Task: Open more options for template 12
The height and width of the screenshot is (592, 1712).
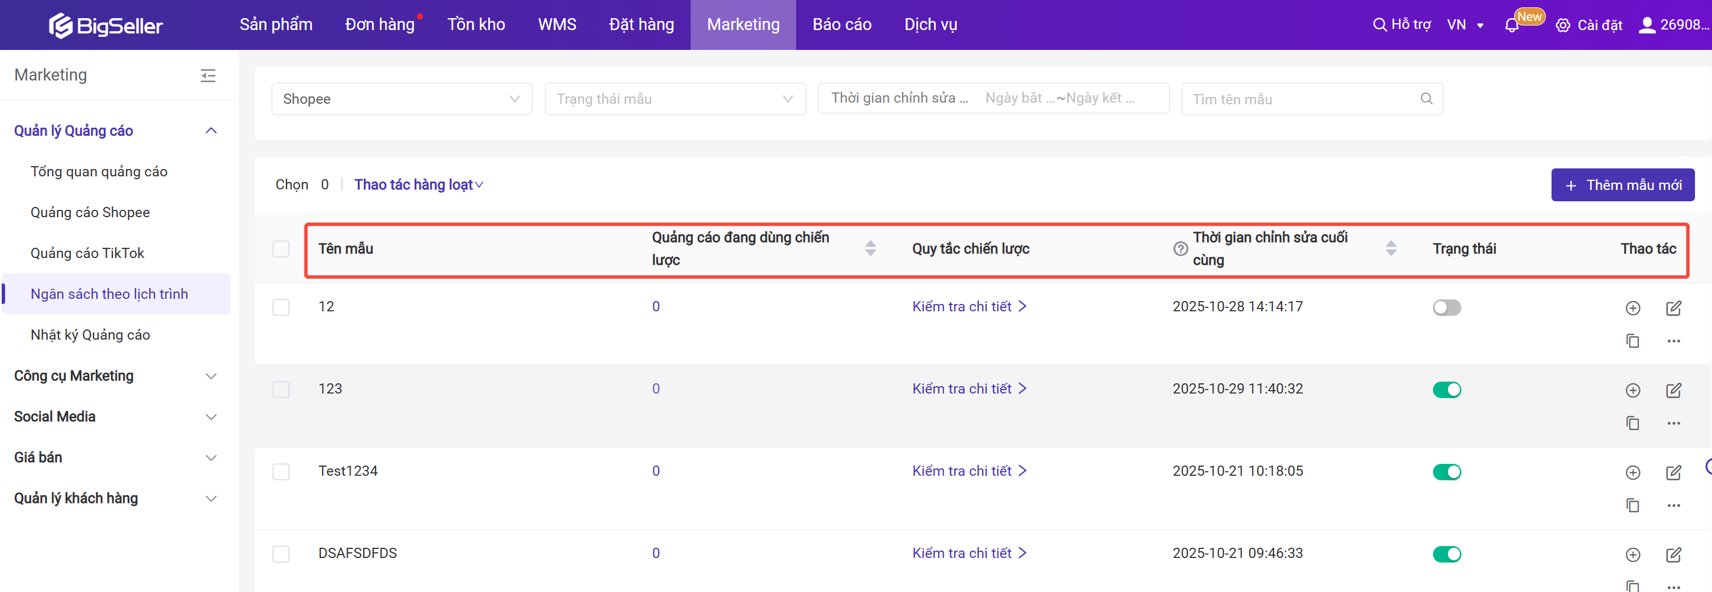Action: pyautogui.click(x=1673, y=341)
